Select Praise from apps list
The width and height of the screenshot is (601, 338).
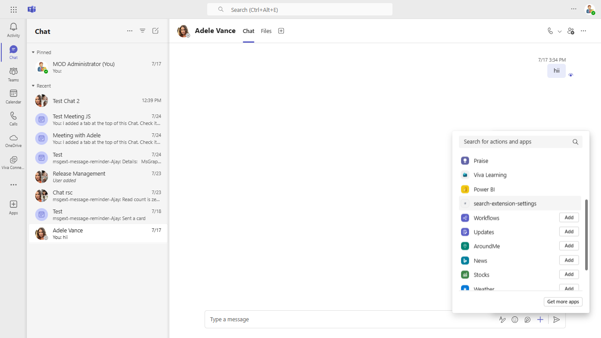(x=520, y=161)
